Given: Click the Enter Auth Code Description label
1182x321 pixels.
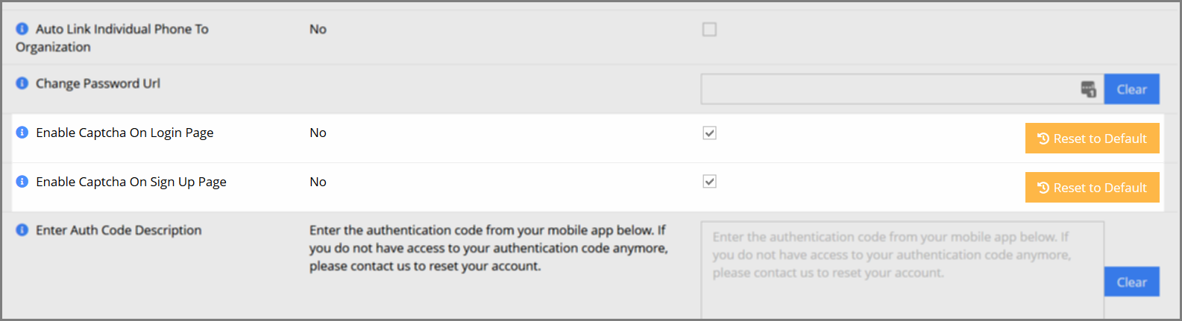Looking at the screenshot, I should [x=119, y=230].
